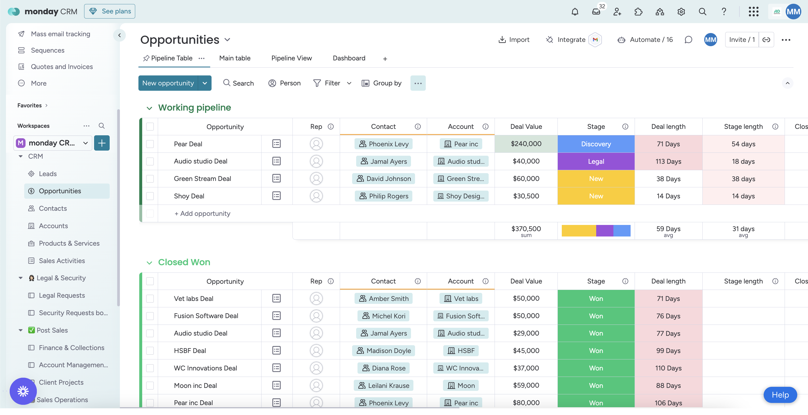Image resolution: width=808 pixels, height=415 pixels.
Task: Tick the Green Stream Deal checkbox
Action: click(x=150, y=179)
